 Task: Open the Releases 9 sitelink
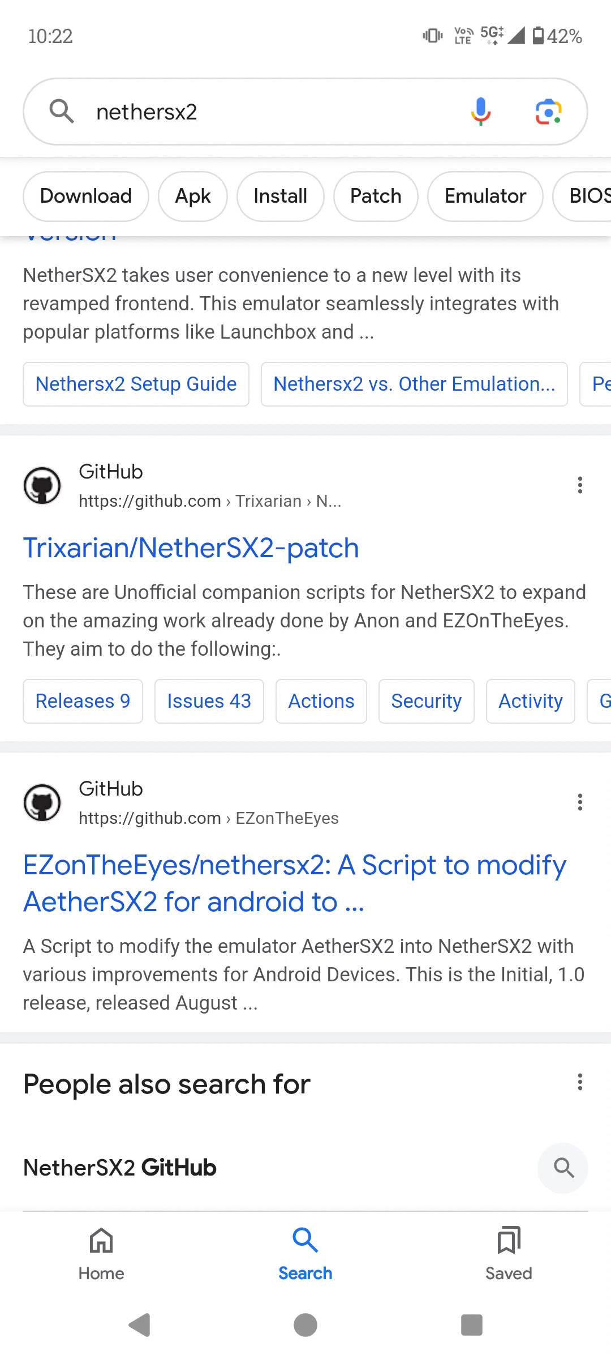(x=83, y=701)
